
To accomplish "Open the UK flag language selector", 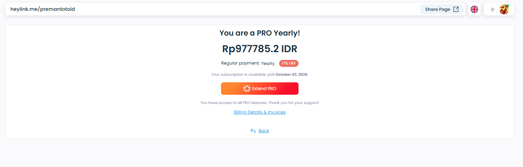I will [x=474, y=9].
